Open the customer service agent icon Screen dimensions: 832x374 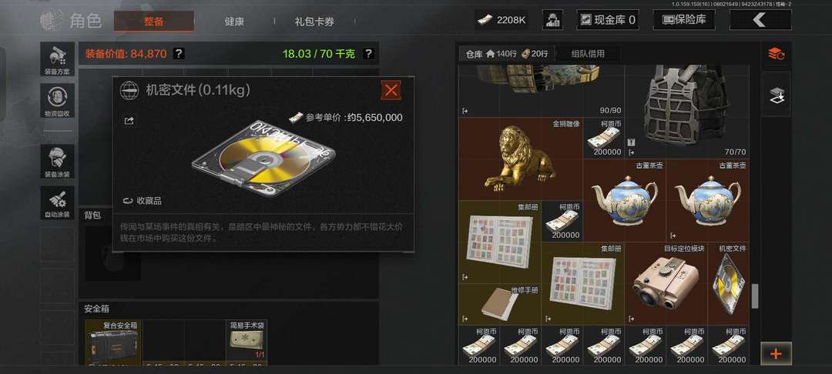point(552,20)
